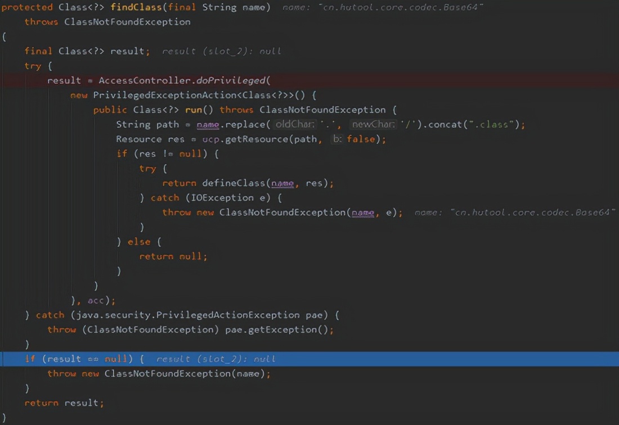
Task: Click the defineClass method call
Action: point(234,183)
